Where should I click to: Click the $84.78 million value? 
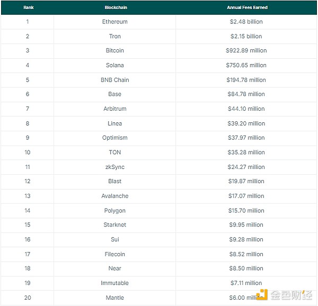(x=246, y=94)
